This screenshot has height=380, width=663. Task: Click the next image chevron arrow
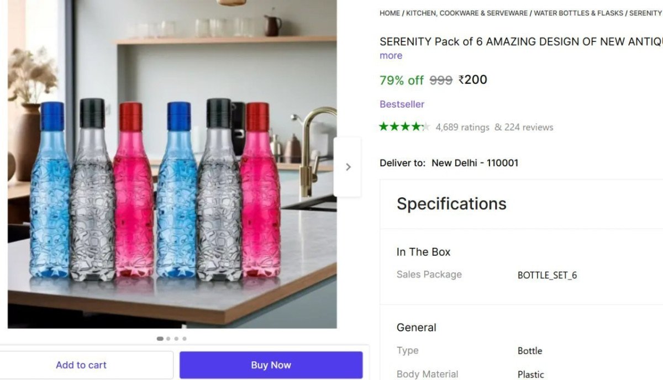(x=348, y=167)
